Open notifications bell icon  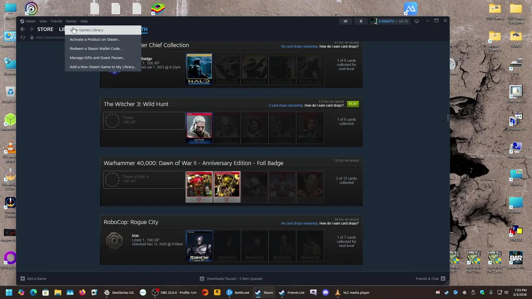361,21
